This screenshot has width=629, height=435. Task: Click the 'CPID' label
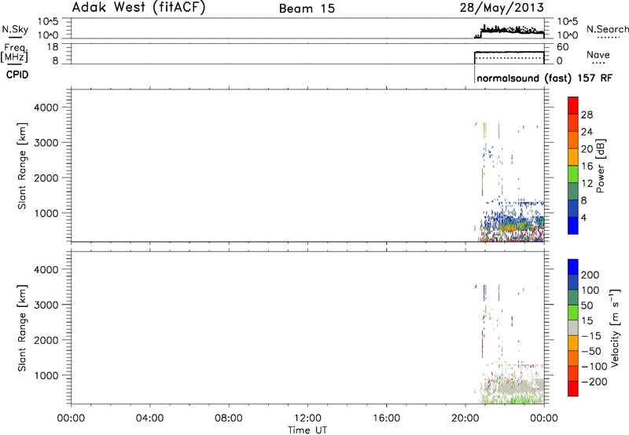point(17,75)
